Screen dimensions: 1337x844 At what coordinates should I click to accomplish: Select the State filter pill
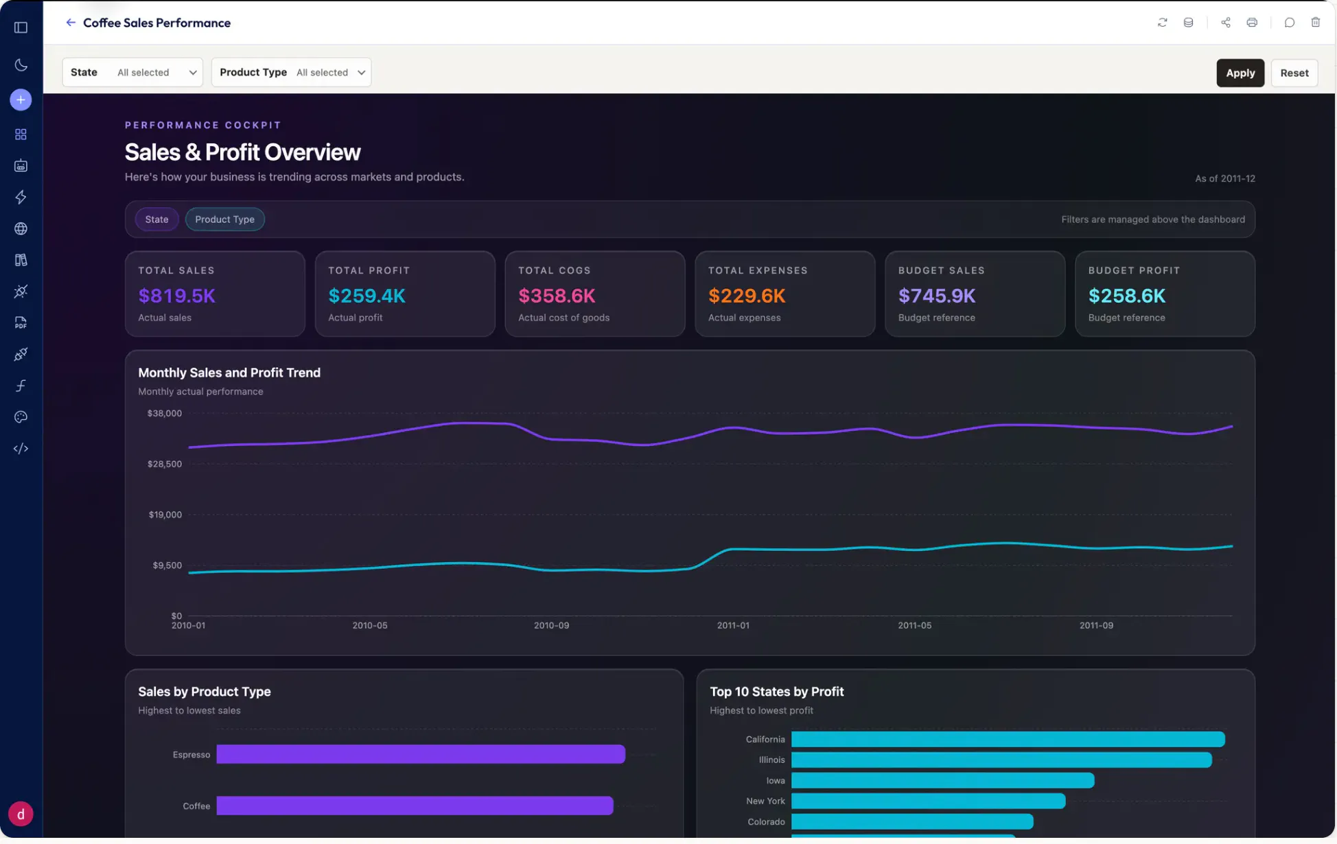[x=156, y=221]
